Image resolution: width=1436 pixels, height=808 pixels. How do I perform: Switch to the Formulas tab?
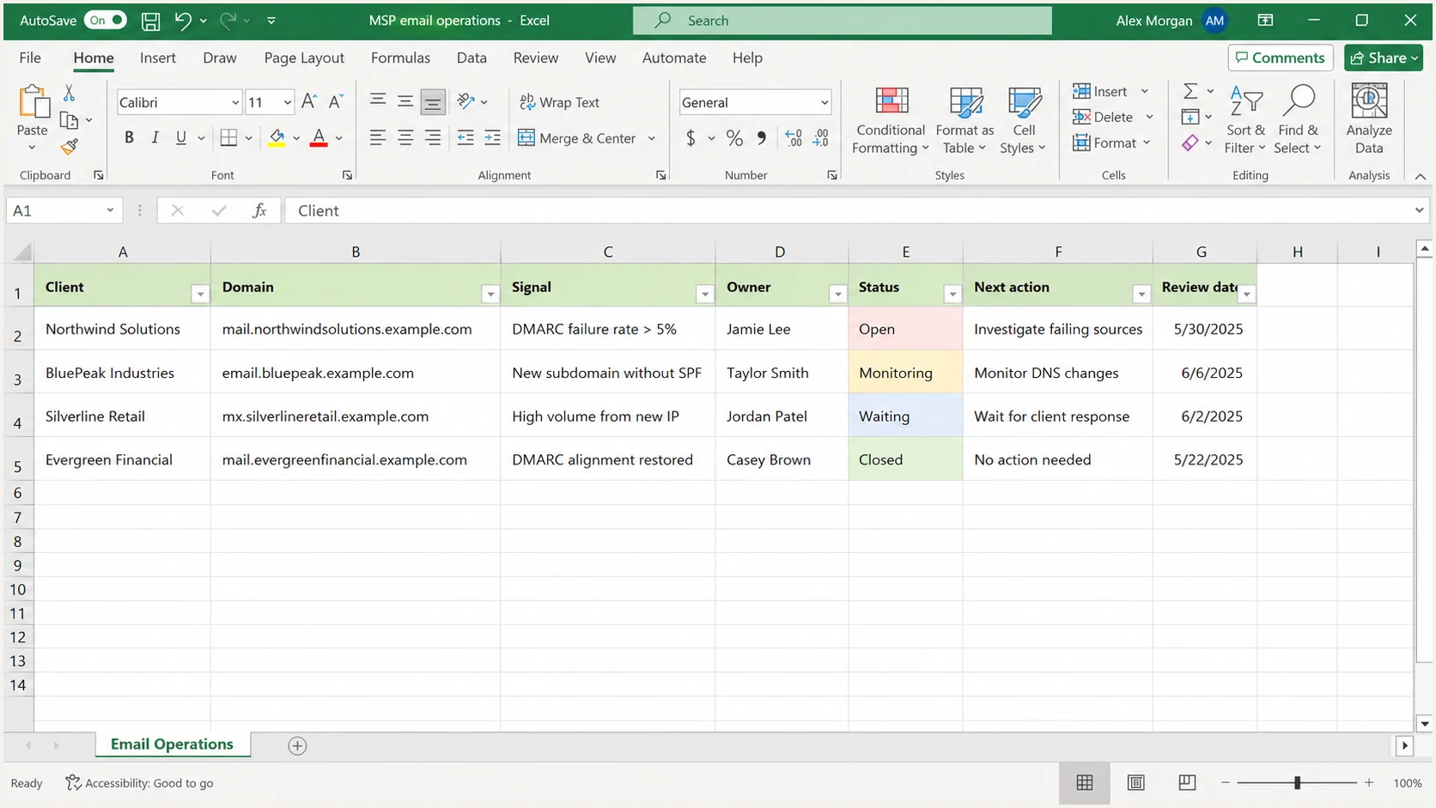tap(400, 58)
